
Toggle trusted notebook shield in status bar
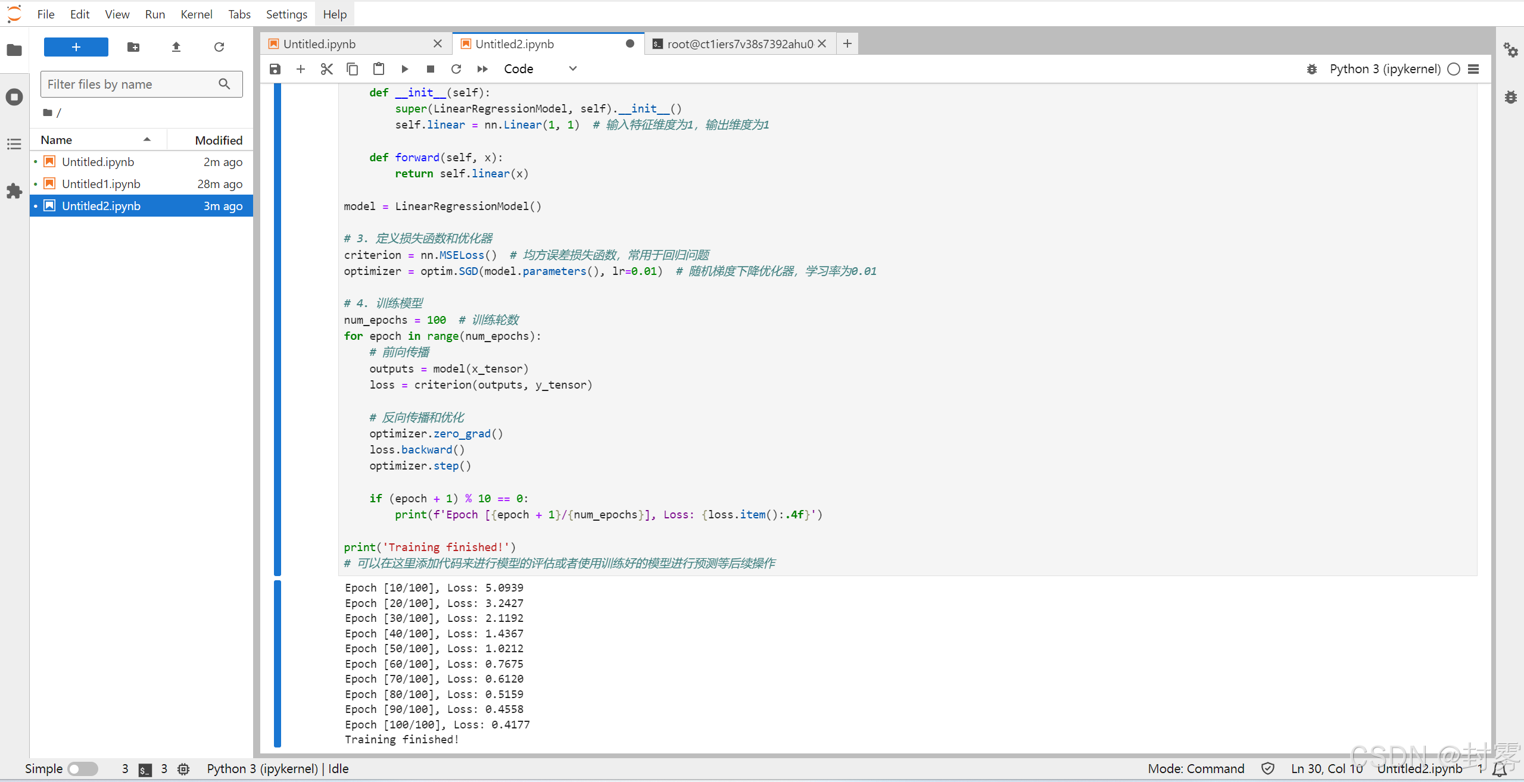coord(1268,769)
